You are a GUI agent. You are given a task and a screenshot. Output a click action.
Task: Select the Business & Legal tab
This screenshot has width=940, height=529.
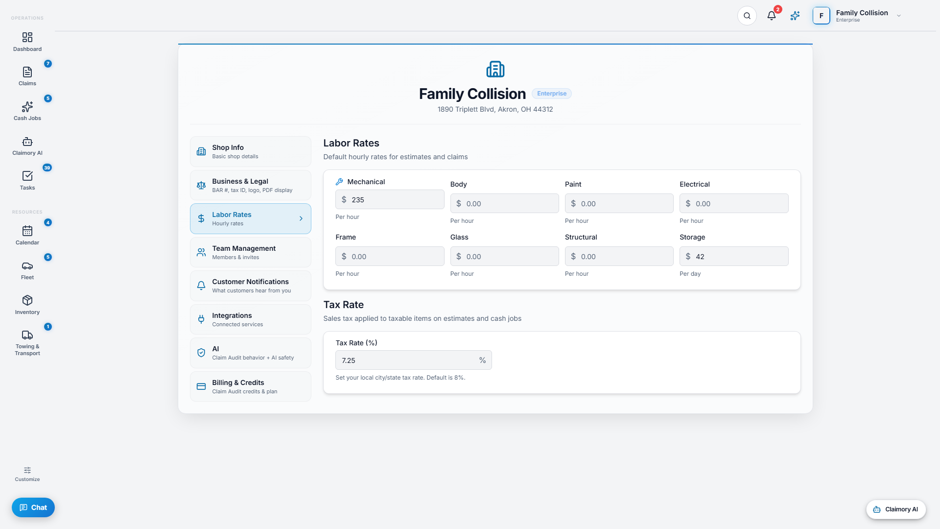pyautogui.click(x=251, y=185)
